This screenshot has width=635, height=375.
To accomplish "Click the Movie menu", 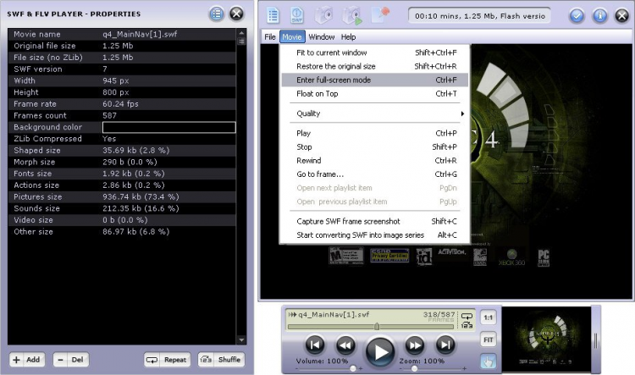I will tap(292, 37).
